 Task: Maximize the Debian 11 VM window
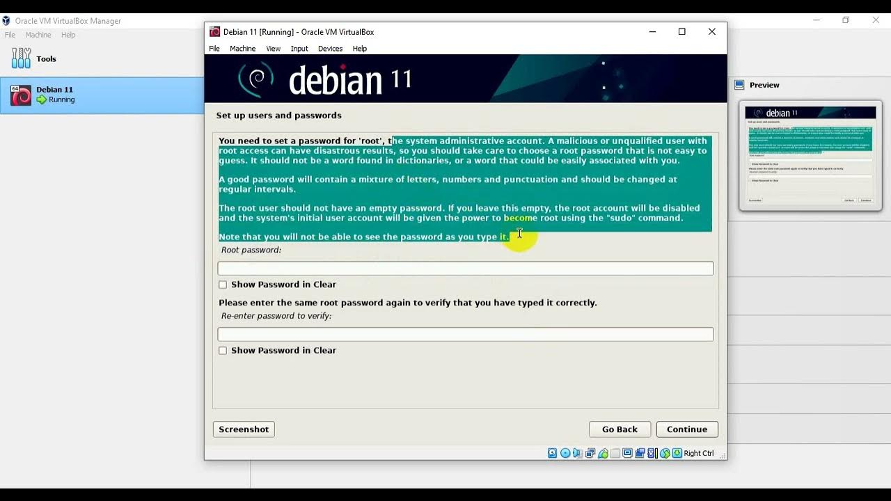click(682, 31)
